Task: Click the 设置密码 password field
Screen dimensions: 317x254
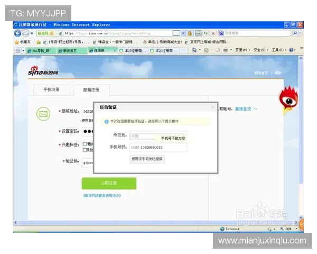Action: coord(88,131)
